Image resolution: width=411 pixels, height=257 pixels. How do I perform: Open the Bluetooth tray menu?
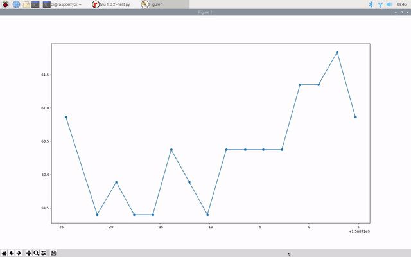(371, 4)
